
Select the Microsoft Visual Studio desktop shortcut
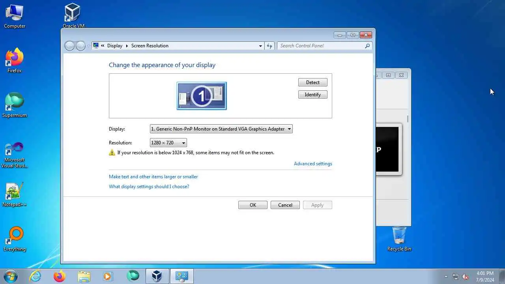pos(15,155)
